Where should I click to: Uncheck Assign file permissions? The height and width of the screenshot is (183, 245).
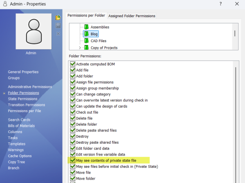pyautogui.click(x=73, y=82)
